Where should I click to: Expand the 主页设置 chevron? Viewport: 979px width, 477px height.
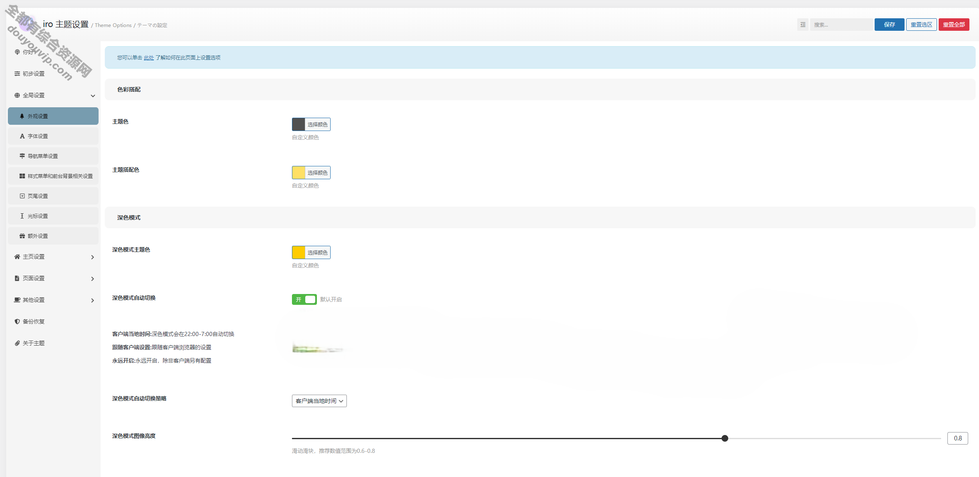[x=92, y=257]
